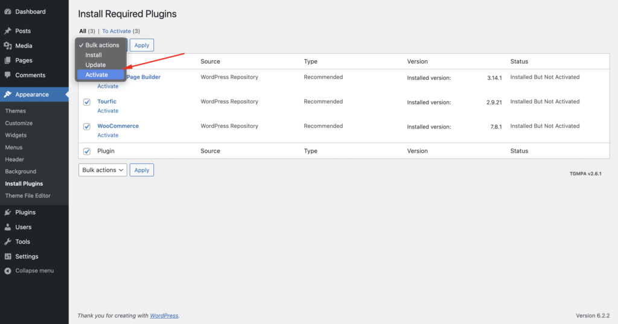
Task: Click the Plugins plug icon
Action: pyautogui.click(x=8, y=212)
